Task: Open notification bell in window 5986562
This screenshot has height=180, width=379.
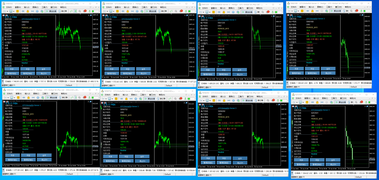Action: point(84,11)
